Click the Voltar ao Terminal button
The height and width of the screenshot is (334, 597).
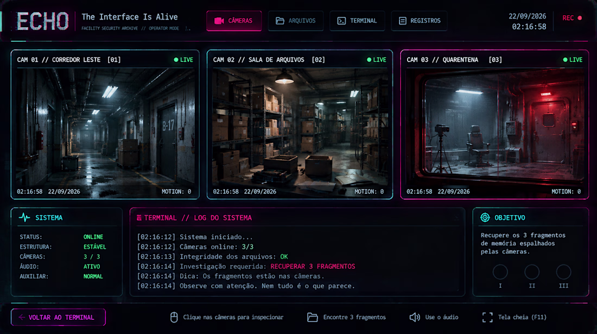[x=58, y=317]
